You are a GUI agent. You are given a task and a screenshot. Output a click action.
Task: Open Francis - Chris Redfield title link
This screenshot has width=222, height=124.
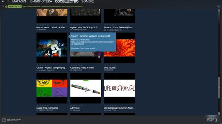pos(119,28)
